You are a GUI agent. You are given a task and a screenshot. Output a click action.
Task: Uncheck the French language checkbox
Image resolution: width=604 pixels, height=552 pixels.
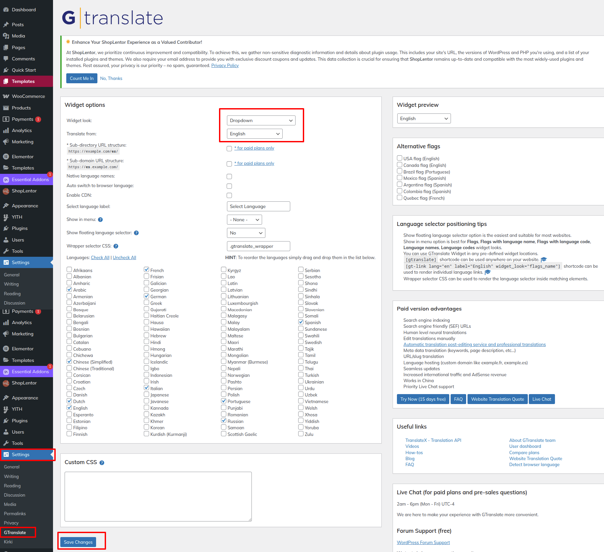pyautogui.click(x=146, y=270)
